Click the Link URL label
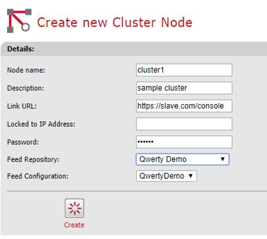 pos(22,106)
